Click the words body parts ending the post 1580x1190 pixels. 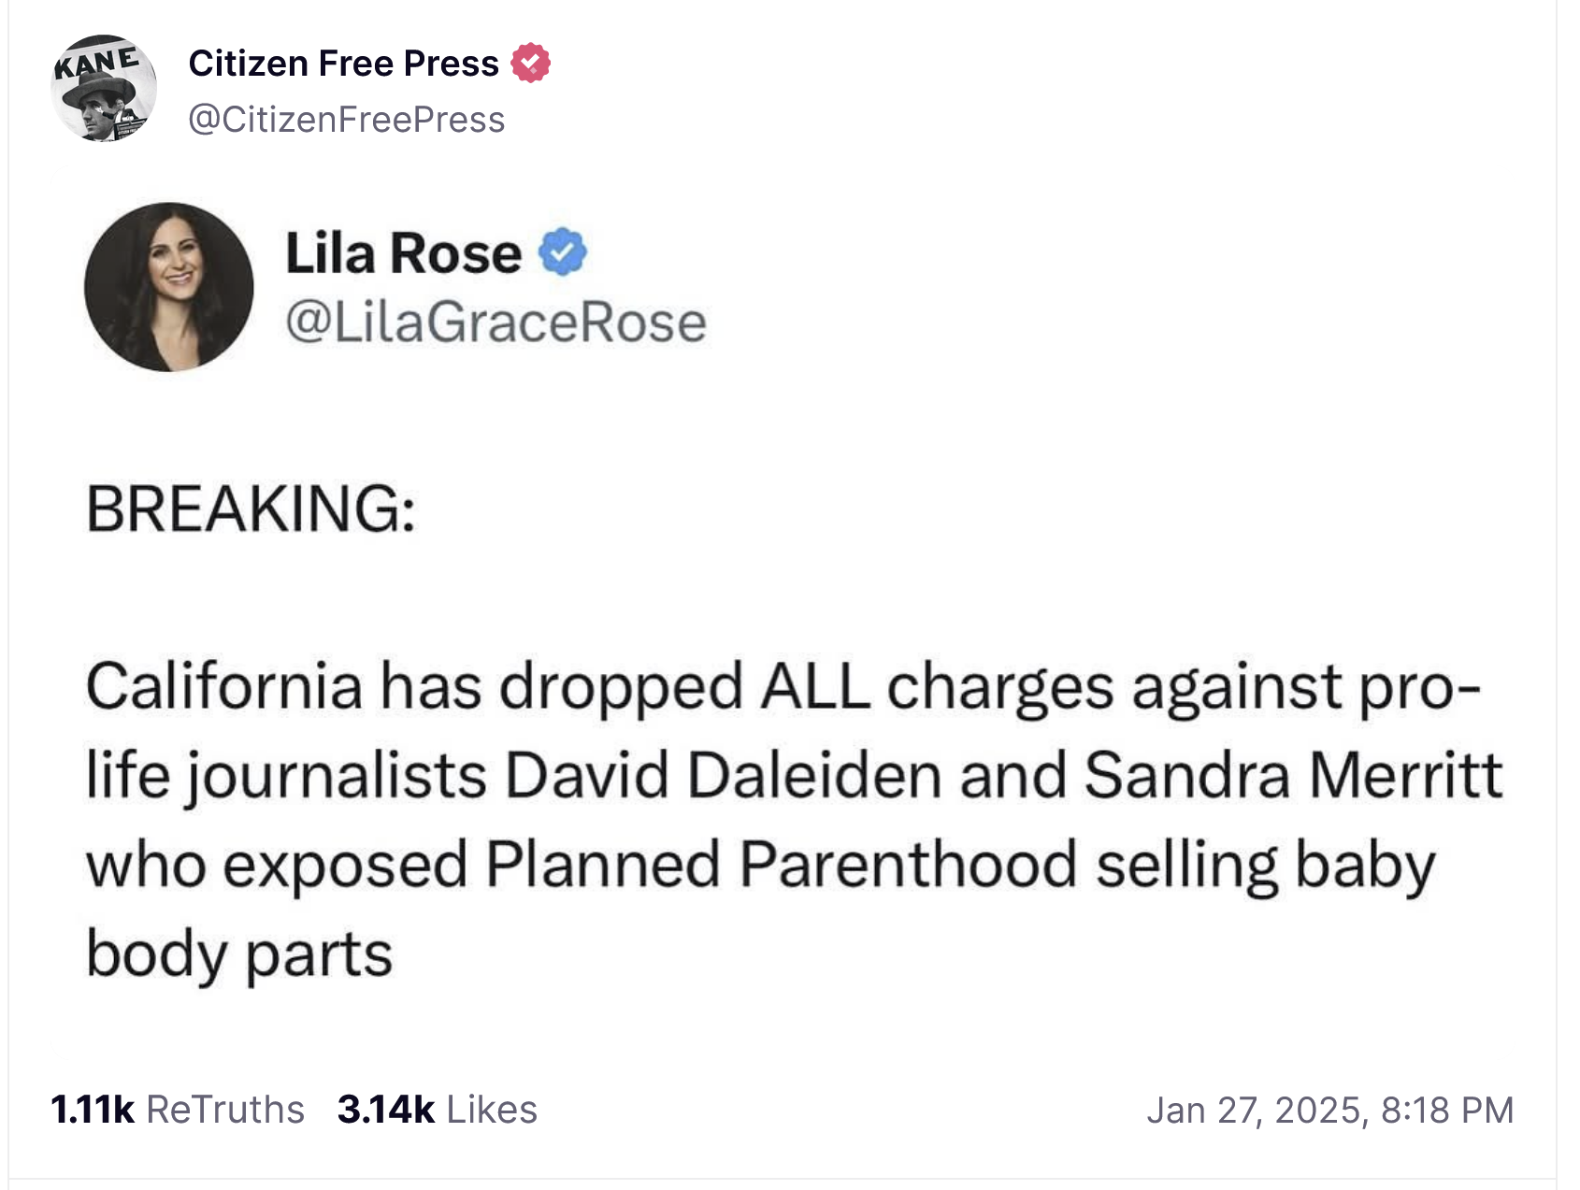(x=239, y=953)
